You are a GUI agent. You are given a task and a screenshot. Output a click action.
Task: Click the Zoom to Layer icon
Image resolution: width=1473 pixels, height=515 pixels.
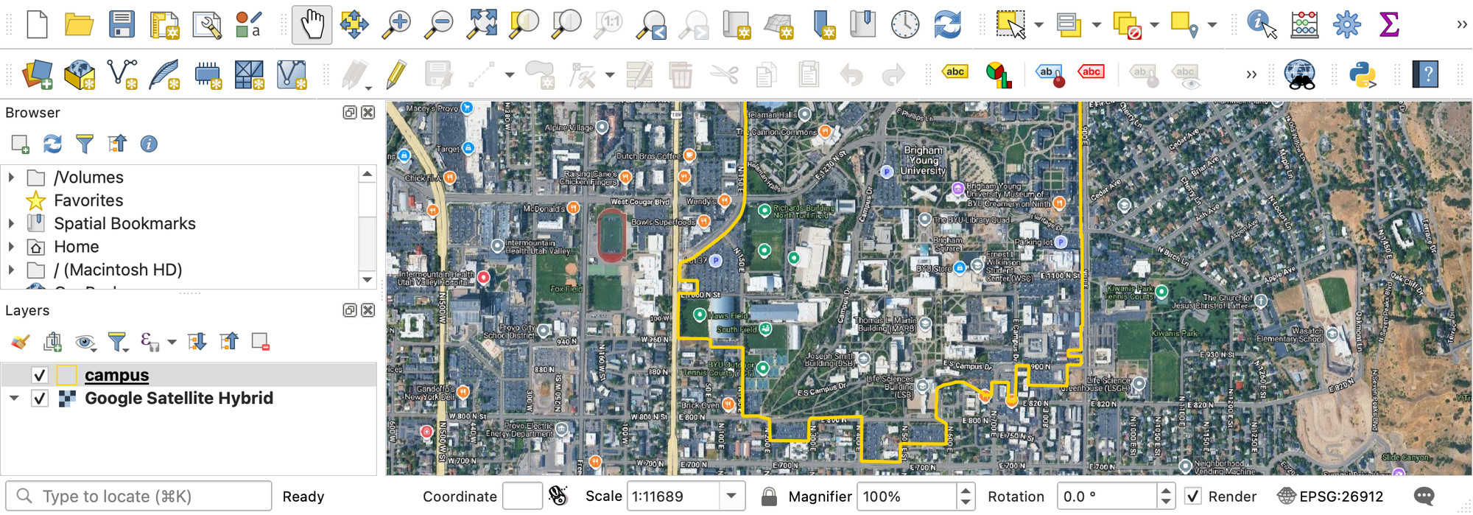pyautogui.click(x=567, y=24)
